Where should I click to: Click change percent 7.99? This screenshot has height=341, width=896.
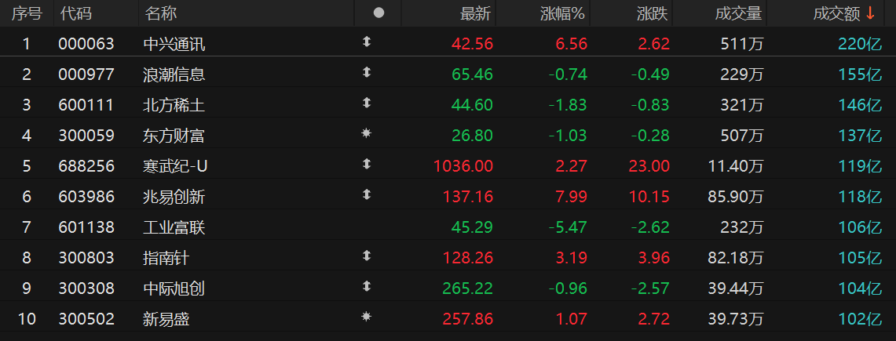pos(572,198)
